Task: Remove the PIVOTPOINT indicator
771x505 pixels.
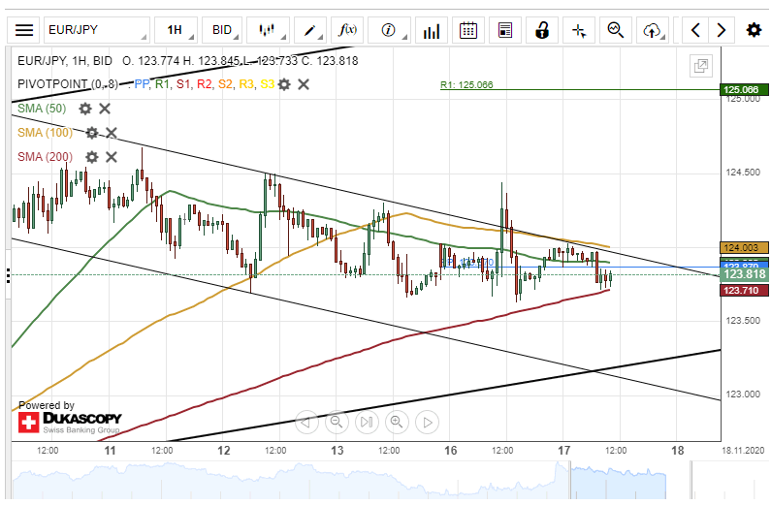Action: click(x=304, y=84)
